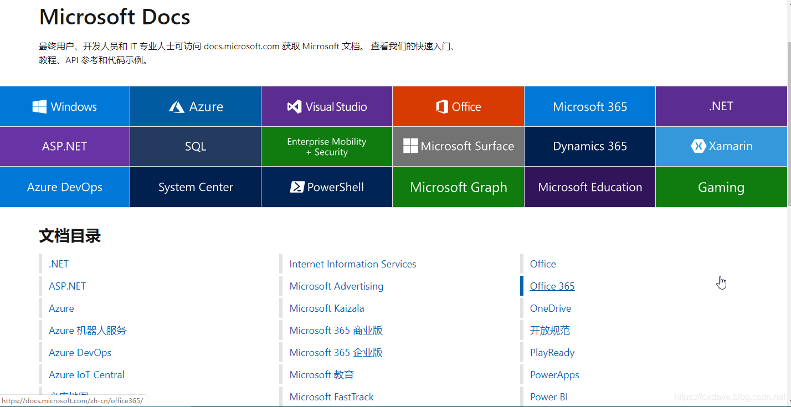Click the Power BI directory link
This screenshot has width=791, height=407.
click(x=549, y=397)
